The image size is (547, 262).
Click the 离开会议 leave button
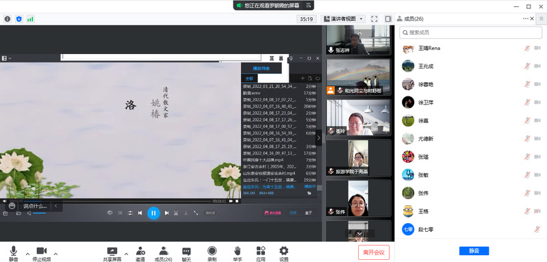point(374,252)
